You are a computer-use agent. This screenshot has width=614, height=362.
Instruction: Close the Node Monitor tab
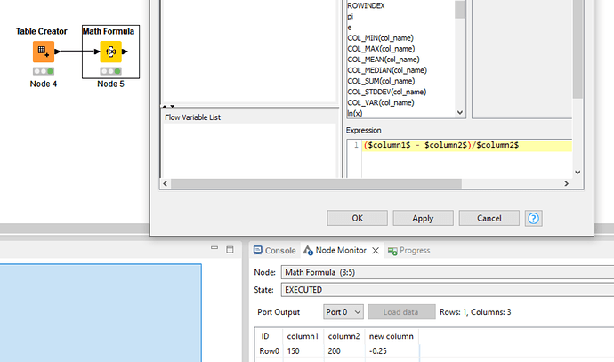tap(376, 251)
